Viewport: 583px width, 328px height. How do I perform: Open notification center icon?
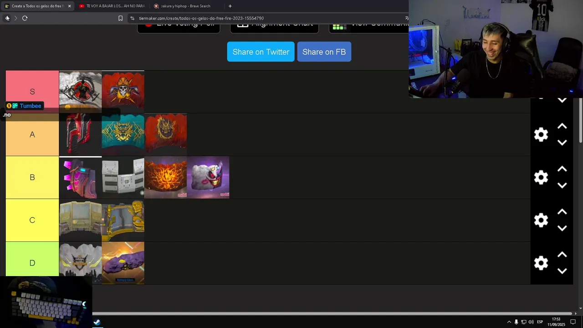pos(573,322)
